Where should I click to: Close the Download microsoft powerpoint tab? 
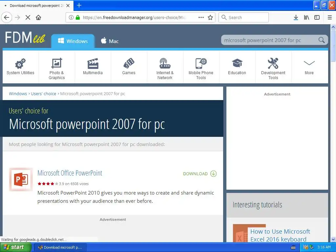click(68, 6)
